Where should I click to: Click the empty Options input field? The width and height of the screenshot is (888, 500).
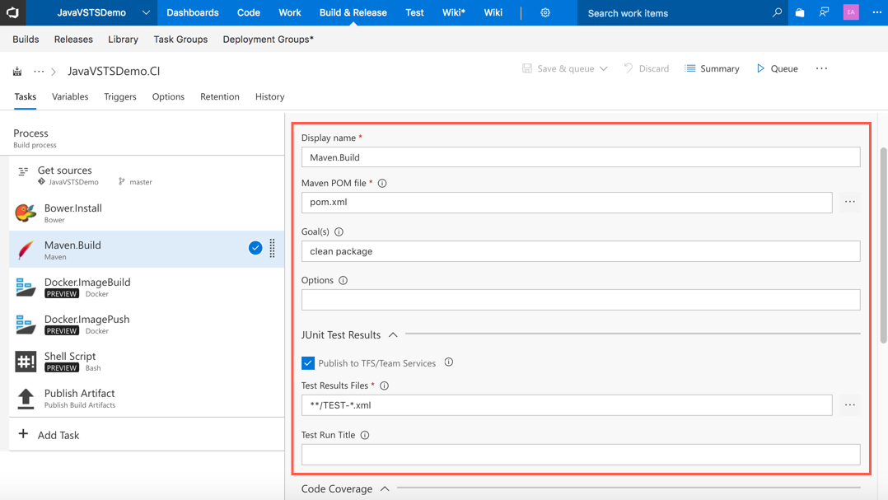[581, 300]
